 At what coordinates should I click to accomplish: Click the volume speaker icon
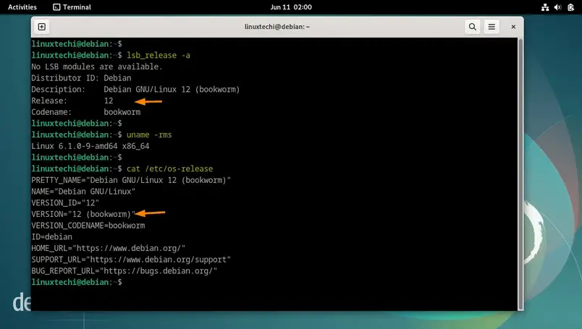(557, 7)
